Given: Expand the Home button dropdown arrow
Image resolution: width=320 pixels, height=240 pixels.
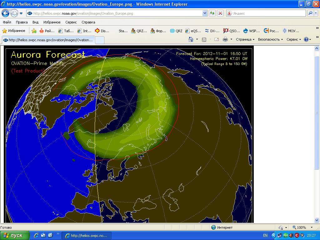Looking at the screenshot, I should tap(197, 39).
